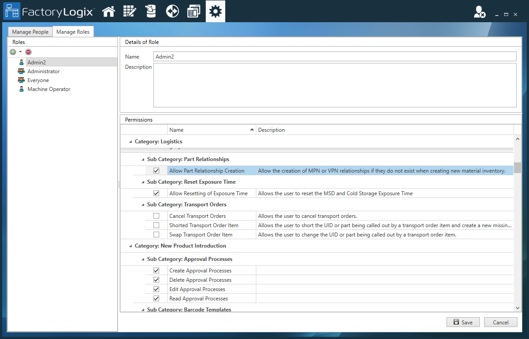Add a new role with the green plus icon
Screen dimensions: 529x339
tap(13, 52)
